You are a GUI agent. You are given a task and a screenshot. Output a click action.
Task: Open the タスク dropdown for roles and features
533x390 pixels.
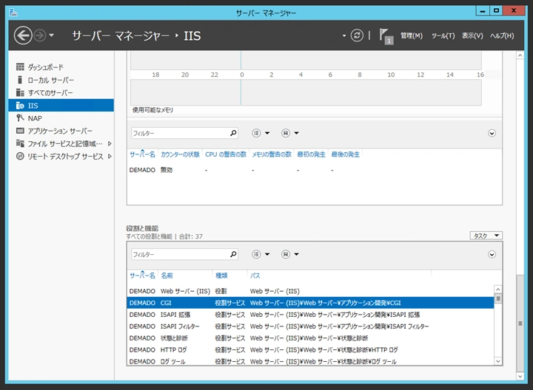pyautogui.click(x=486, y=236)
